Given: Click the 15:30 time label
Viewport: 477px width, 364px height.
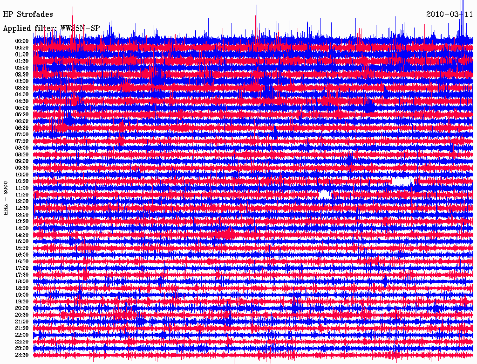Looking at the screenshot, I should (22, 248).
